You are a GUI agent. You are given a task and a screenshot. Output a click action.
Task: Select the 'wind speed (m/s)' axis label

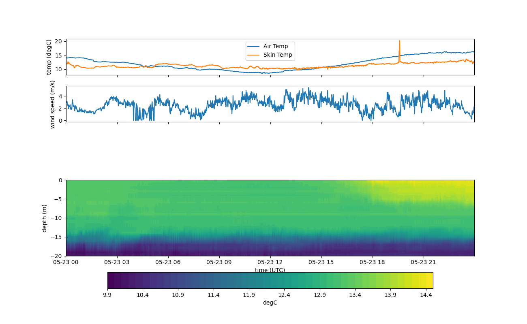pyautogui.click(x=52, y=104)
